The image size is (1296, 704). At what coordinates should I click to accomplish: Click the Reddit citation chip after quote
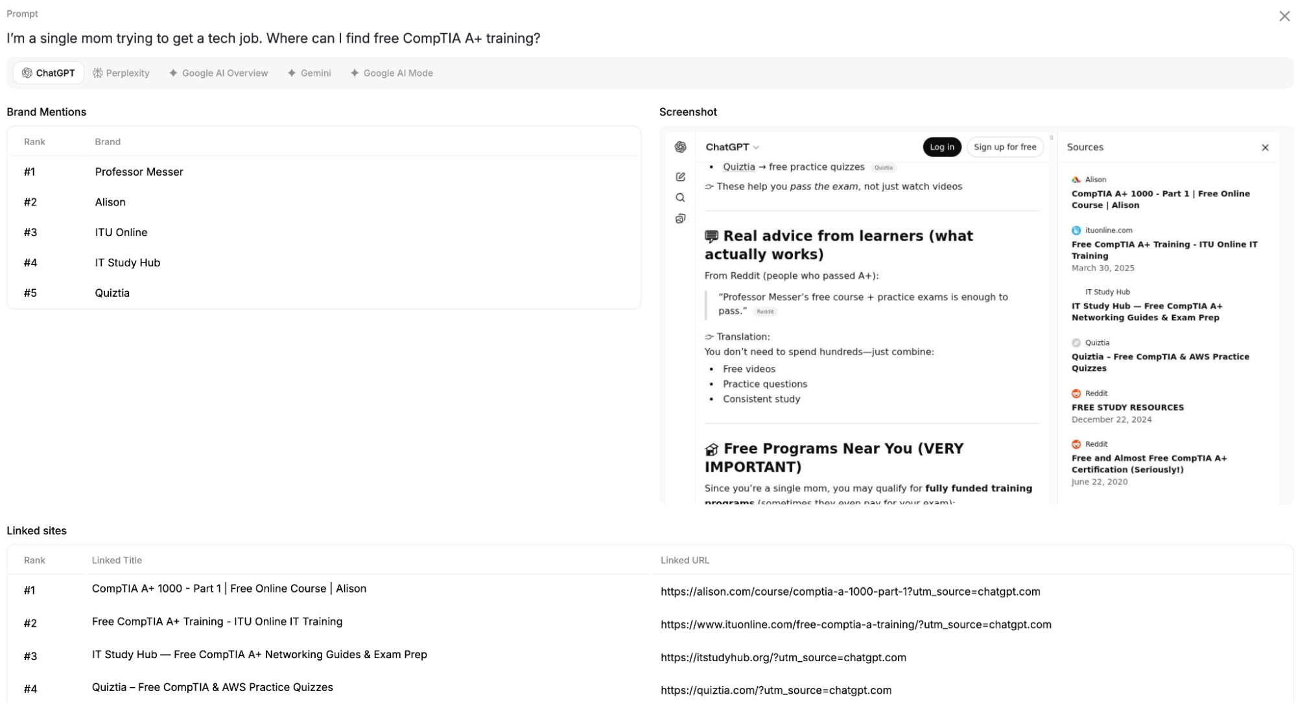[x=765, y=312]
